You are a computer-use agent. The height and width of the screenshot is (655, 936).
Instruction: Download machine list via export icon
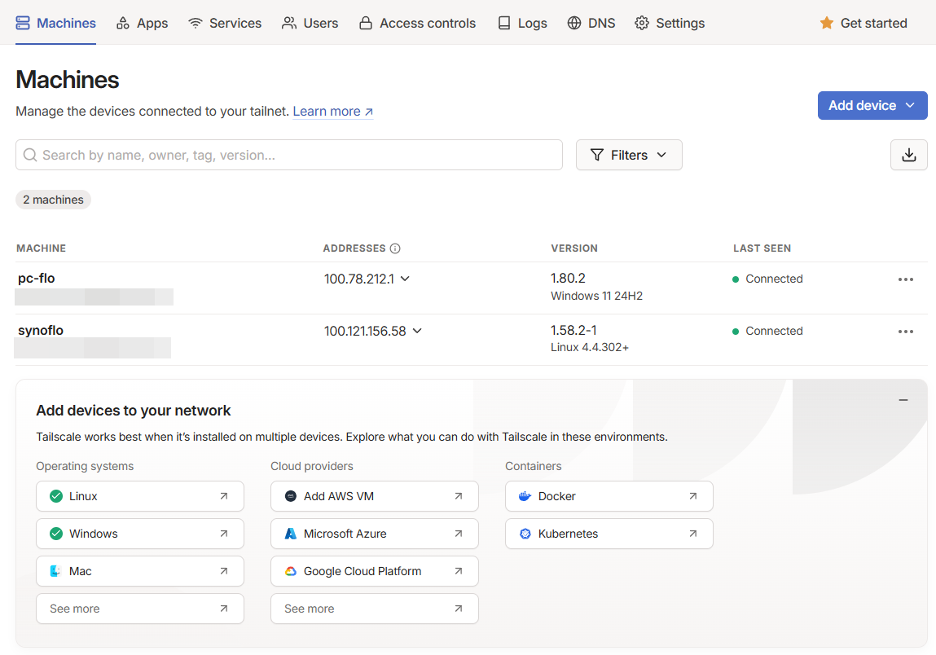pos(909,155)
